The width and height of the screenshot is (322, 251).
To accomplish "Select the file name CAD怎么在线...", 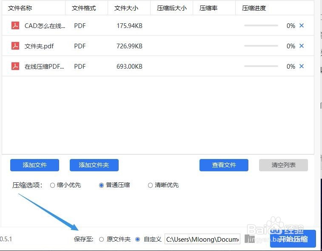I will [x=45, y=26].
